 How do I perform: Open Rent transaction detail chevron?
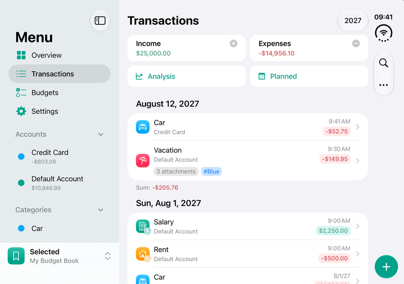358,254
